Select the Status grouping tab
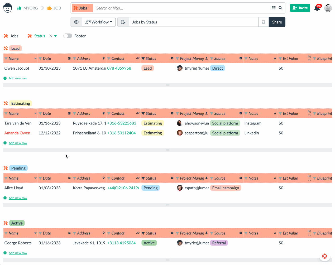The image size is (335, 265). click(40, 36)
